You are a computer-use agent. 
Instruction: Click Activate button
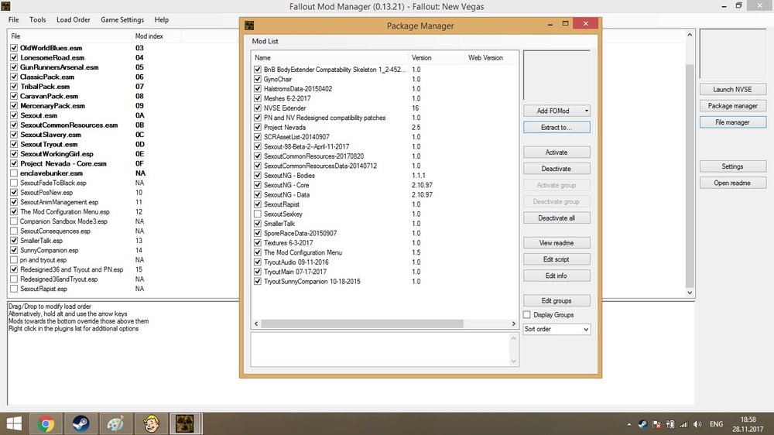(557, 152)
